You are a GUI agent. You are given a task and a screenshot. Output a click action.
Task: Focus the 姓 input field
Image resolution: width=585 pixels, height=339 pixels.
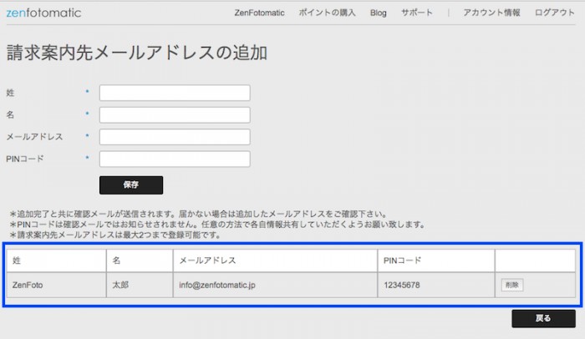point(175,93)
